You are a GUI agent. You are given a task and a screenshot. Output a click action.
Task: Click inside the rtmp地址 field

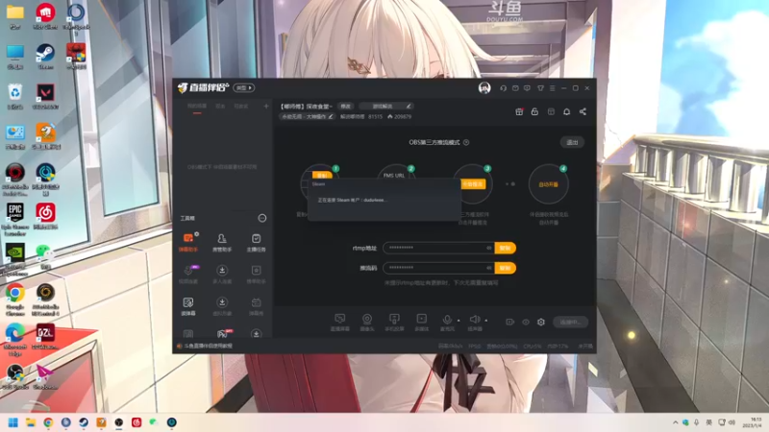click(438, 248)
